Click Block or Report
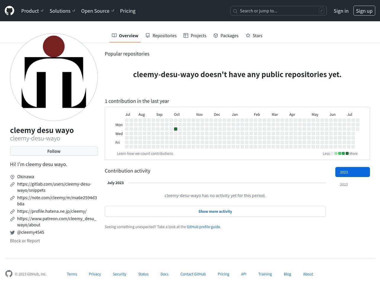 coord(25,241)
